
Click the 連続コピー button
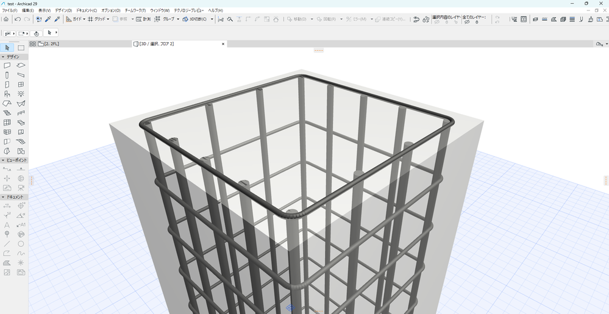[x=390, y=19]
